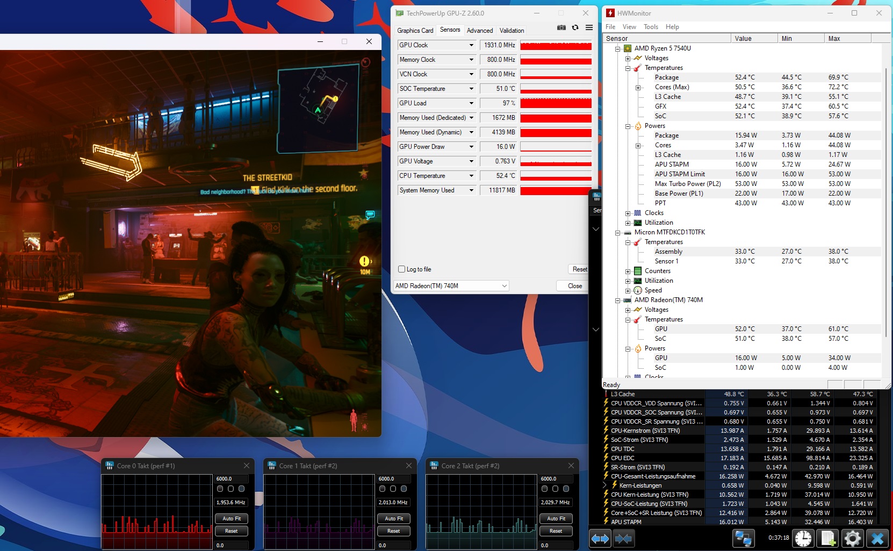Click the AMD Radeon 740M GPU icon in HWMonitor

(628, 300)
